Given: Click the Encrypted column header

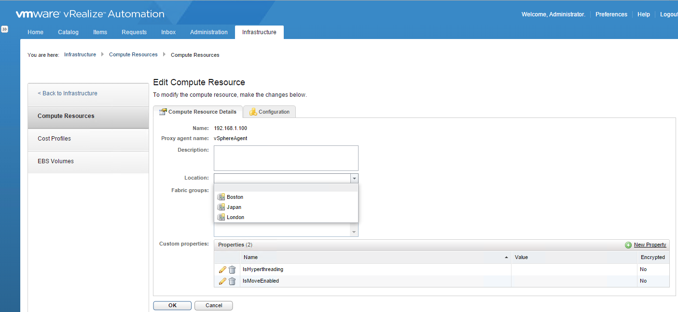Looking at the screenshot, I should click(x=653, y=258).
